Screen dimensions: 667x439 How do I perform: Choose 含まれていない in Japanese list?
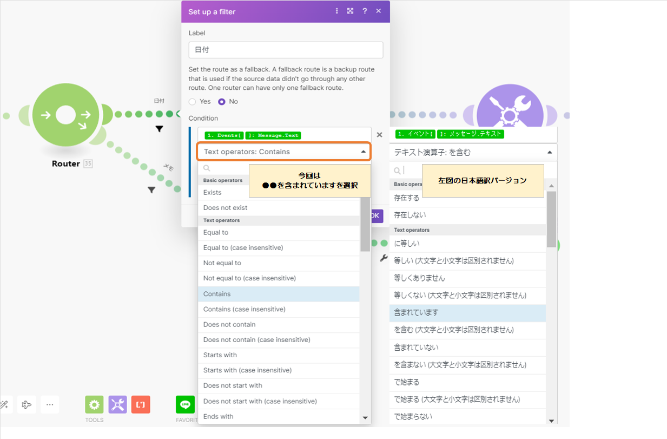[467, 348]
